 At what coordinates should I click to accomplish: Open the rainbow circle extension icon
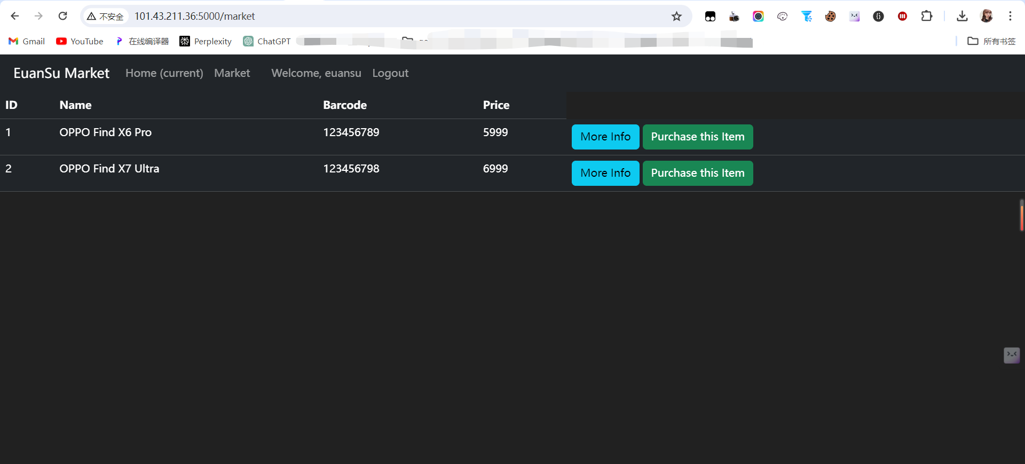click(x=758, y=17)
